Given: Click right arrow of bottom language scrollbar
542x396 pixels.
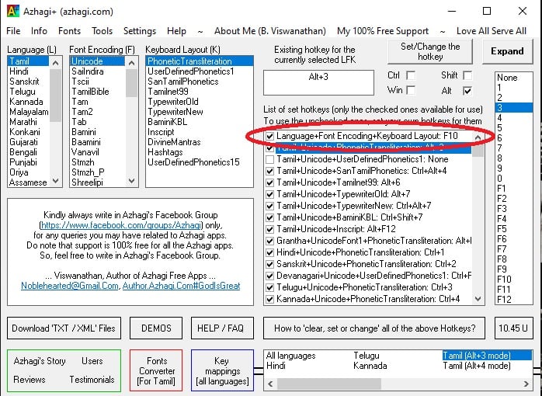Looking at the screenshot, I should point(526,384).
